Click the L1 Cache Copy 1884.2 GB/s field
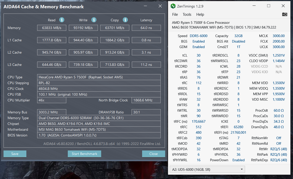 click(115, 40)
